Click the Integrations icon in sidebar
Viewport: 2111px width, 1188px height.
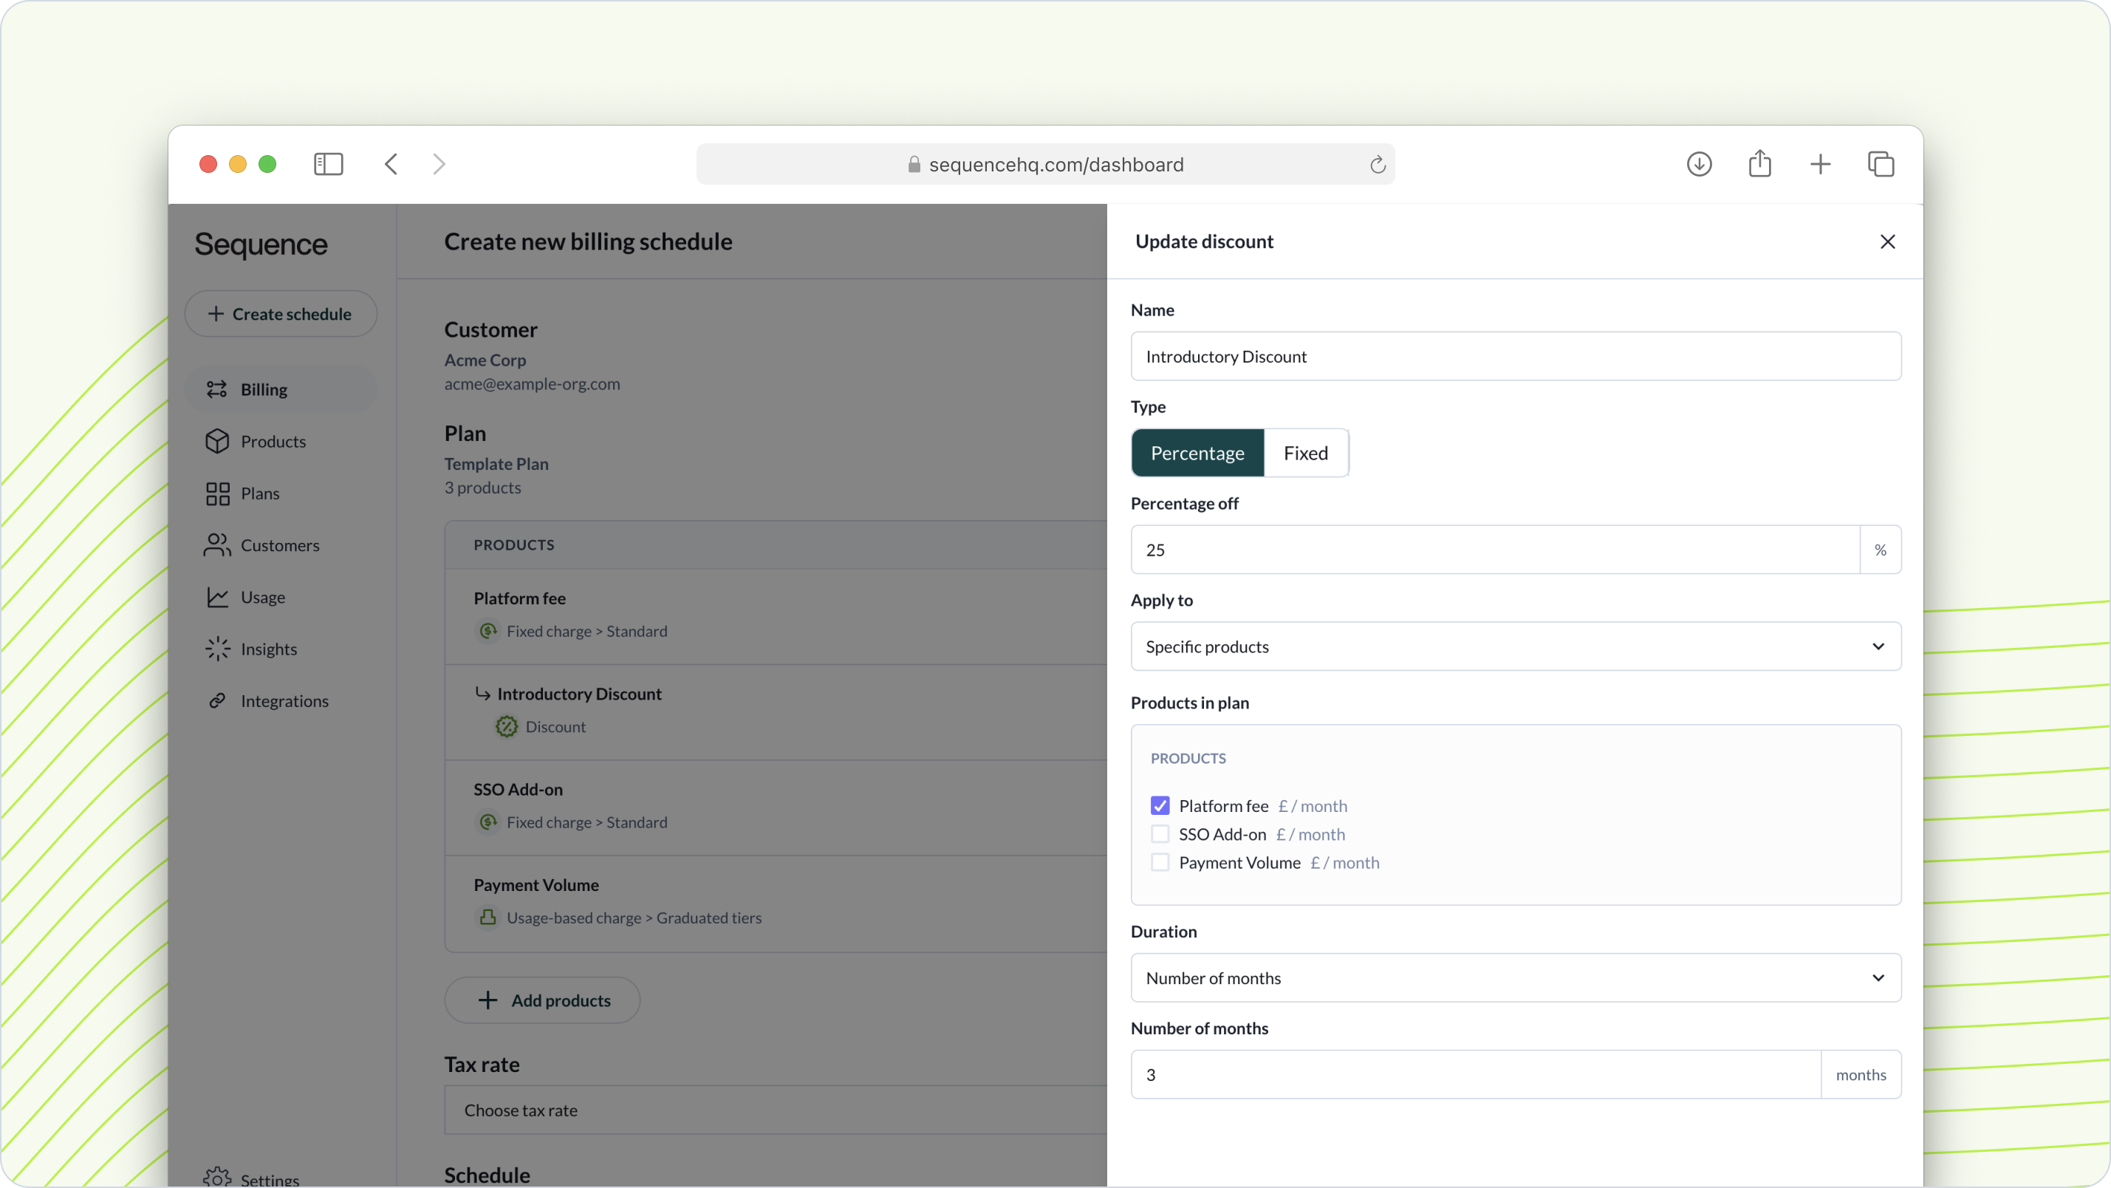point(219,700)
